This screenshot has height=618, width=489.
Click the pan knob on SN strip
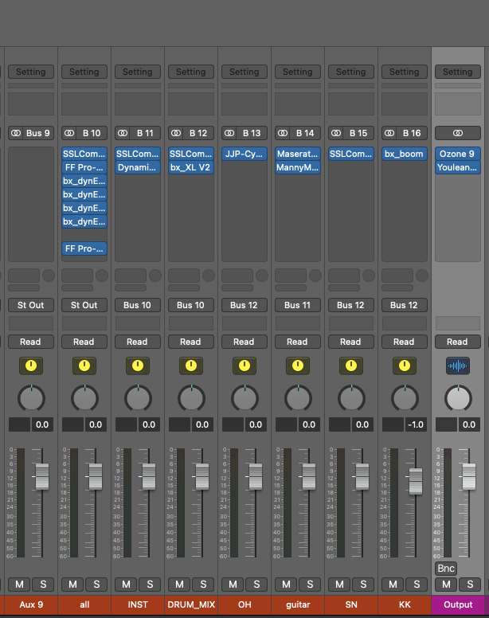tap(351, 398)
